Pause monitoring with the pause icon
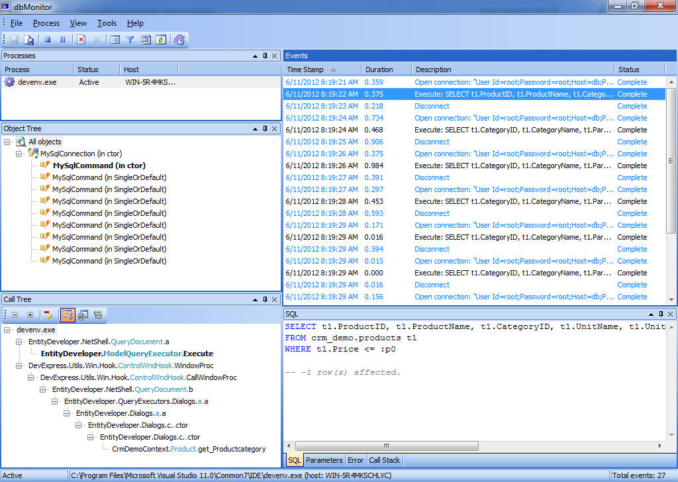This screenshot has height=482, width=678. click(63, 40)
